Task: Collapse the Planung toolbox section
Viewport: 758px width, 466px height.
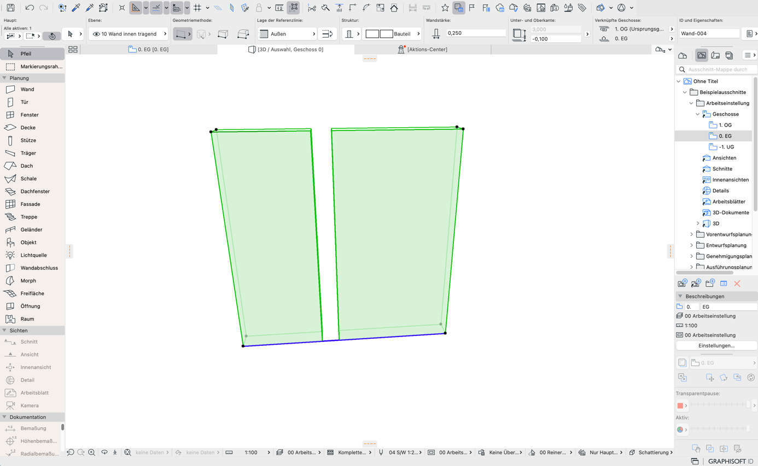Action: click(4, 78)
